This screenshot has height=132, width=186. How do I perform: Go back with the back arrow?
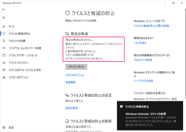tap(4, 10)
